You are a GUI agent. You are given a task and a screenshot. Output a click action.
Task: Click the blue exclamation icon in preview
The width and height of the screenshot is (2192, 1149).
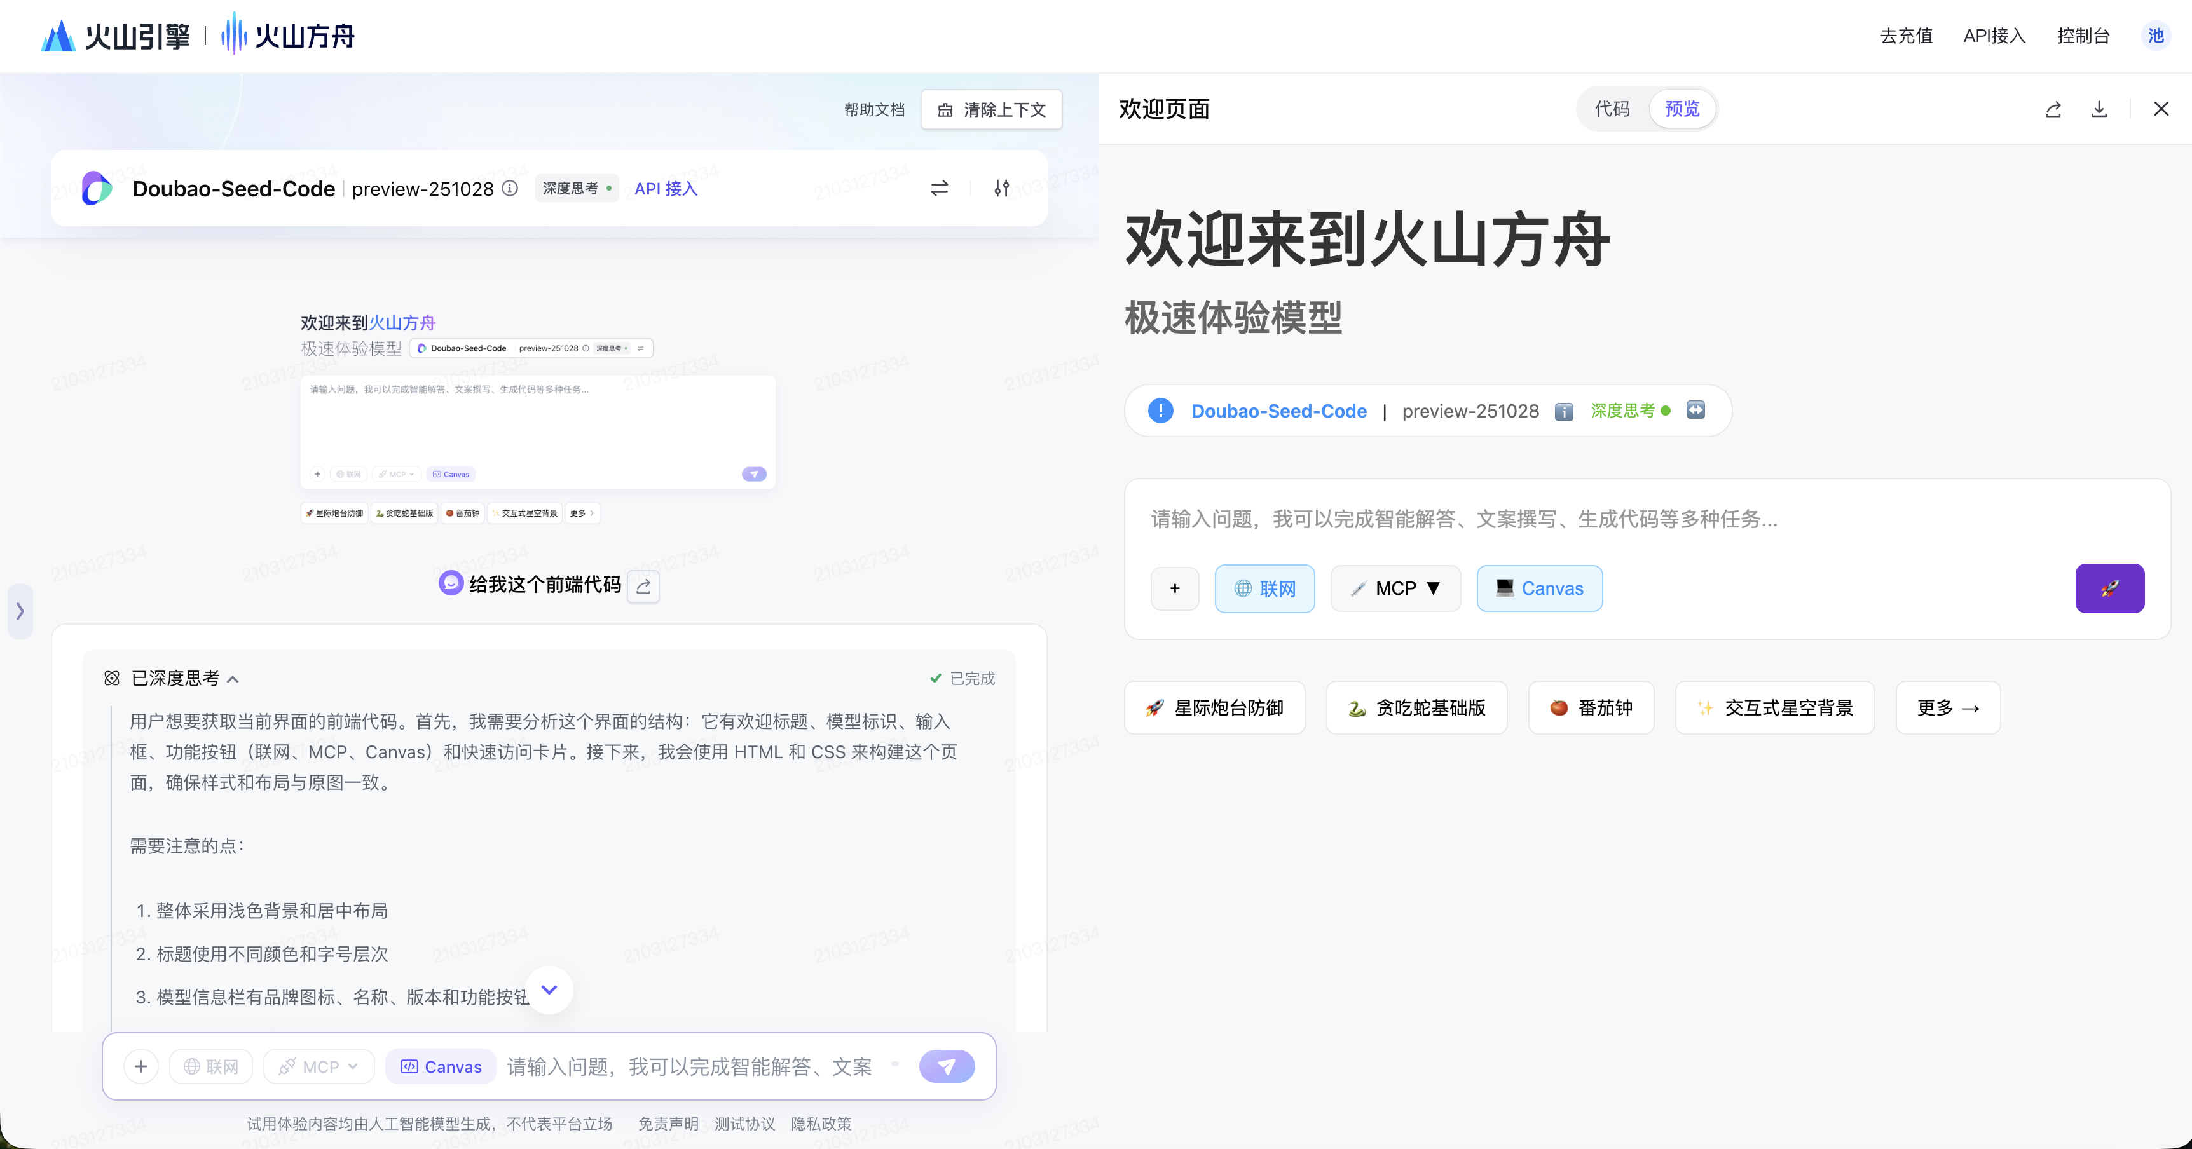click(x=1160, y=411)
